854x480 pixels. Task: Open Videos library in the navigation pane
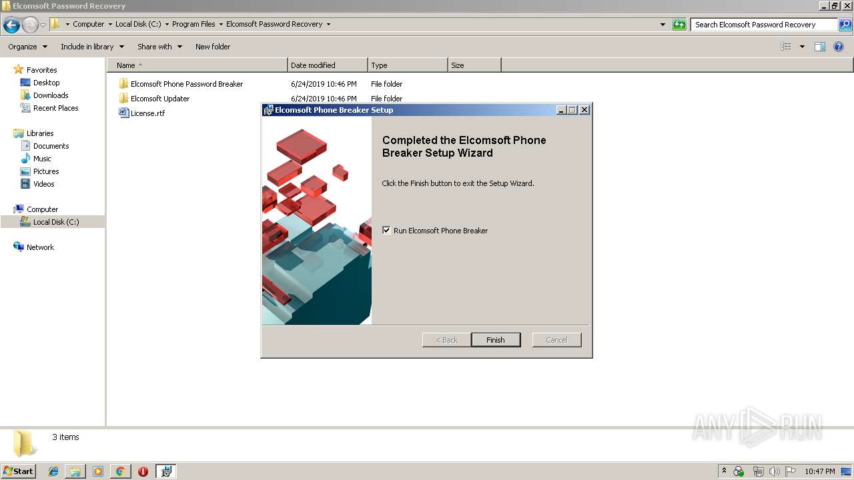point(37,184)
